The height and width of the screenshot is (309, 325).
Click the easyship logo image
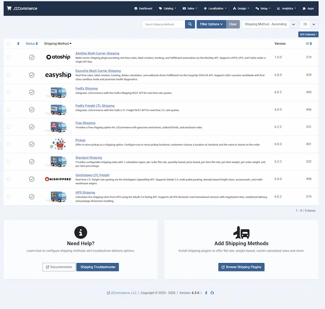58,75
